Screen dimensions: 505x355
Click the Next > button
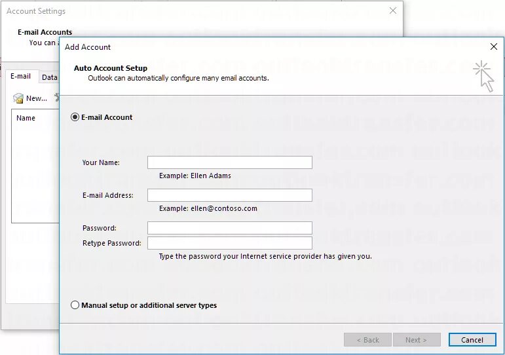click(416, 340)
